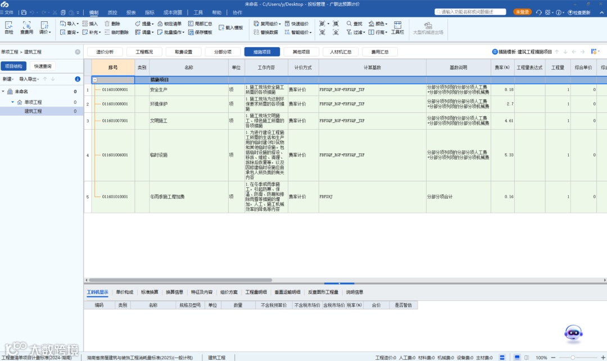Switch to the 质控 ribbon tab
Viewport: 607px width, 361px height.
pos(112,12)
